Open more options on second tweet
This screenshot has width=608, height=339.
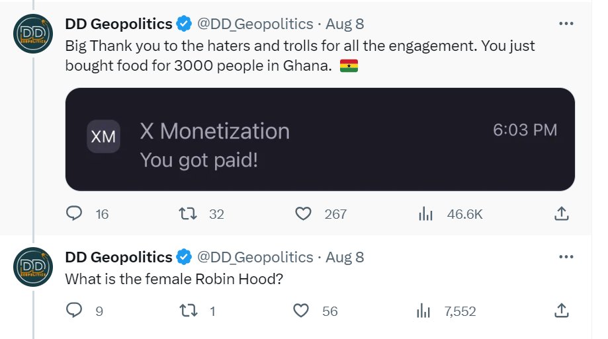click(x=566, y=257)
